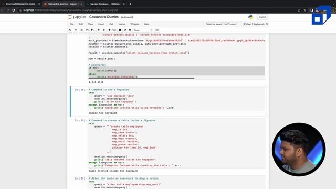Toggle the browser side panel icon
Viewport: 336px width, 189px height.
(312, 10)
